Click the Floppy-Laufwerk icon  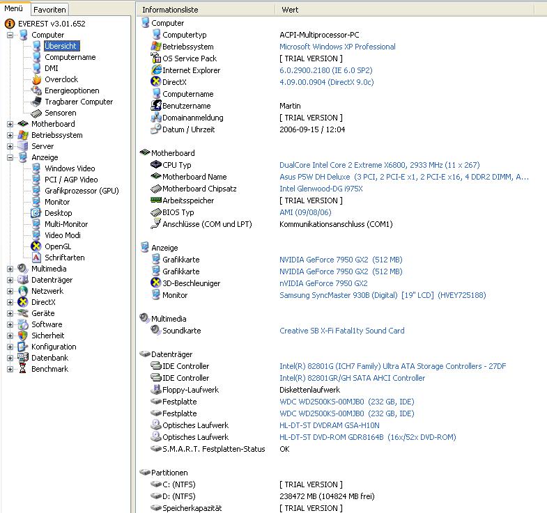tap(155, 390)
